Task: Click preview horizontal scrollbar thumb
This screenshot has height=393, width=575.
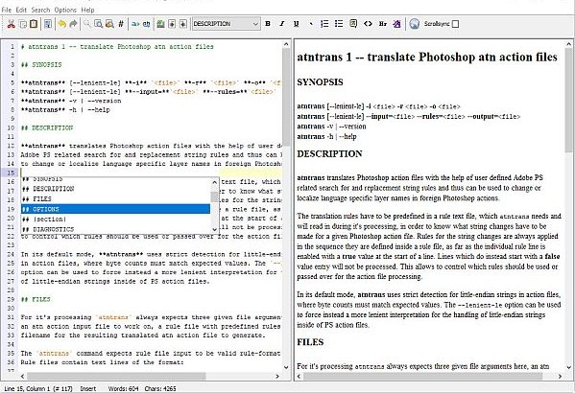Action: [x=422, y=376]
